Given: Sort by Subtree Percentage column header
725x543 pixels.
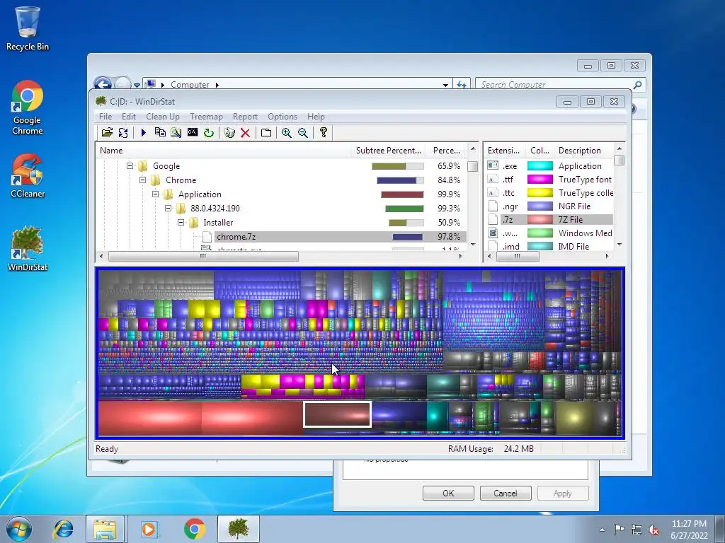Looking at the screenshot, I should [x=389, y=151].
